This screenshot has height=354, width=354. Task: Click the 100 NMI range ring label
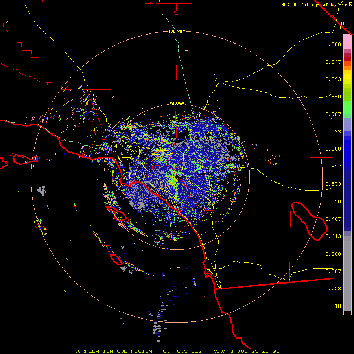pyautogui.click(x=177, y=31)
